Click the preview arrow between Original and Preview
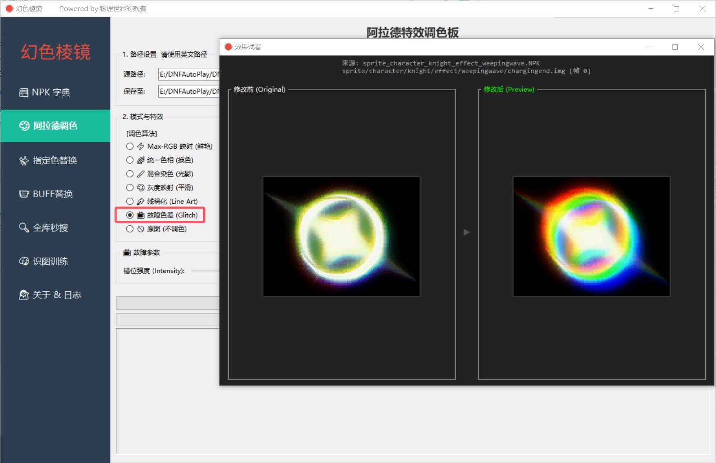This screenshot has width=716, height=463. 466,232
